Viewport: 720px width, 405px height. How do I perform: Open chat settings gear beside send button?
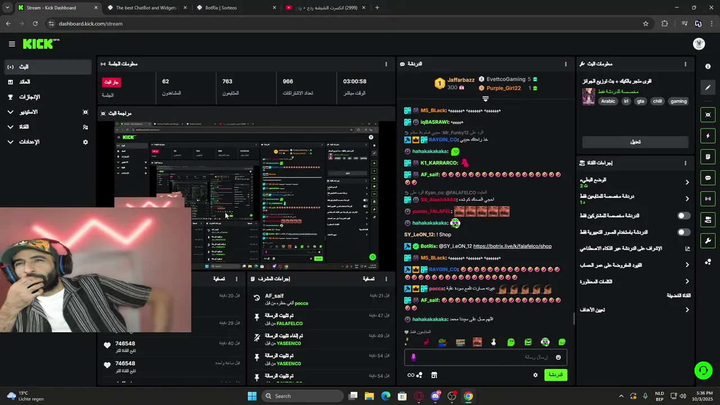pyautogui.click(x=535, y=375)
